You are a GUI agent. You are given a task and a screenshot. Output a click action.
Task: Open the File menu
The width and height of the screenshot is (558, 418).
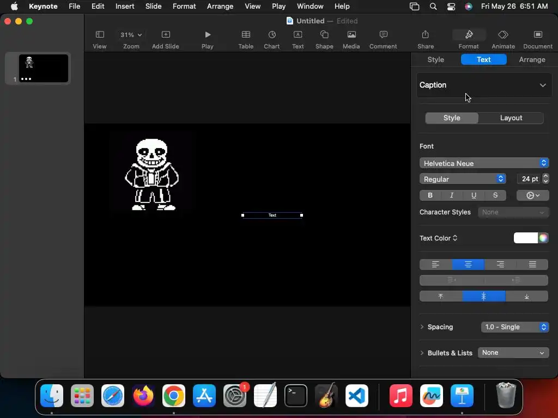(x=74, y=7)
